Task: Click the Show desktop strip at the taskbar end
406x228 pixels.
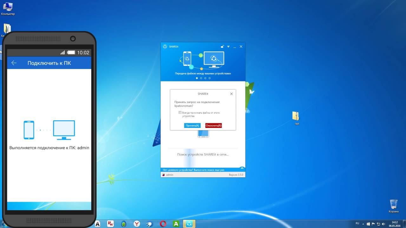Action: point(404,224)
